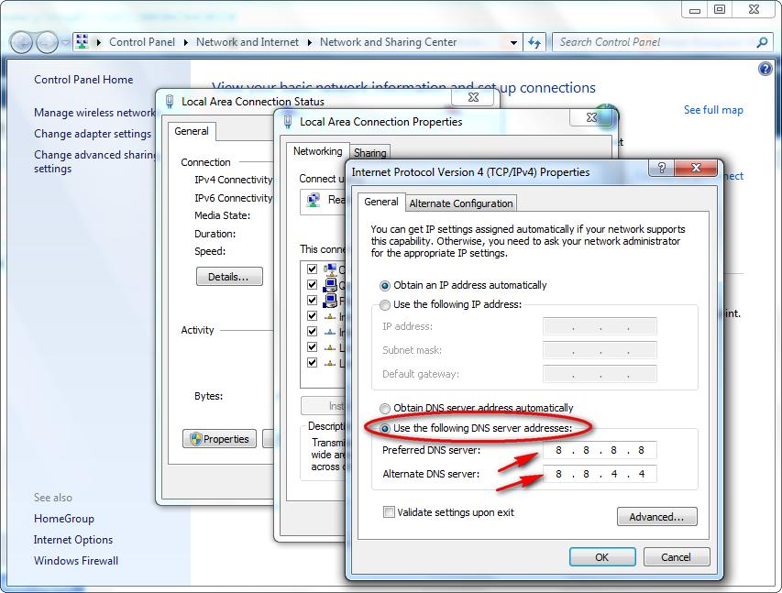
Task: Open 'See full map' link
Action: (713, 110)
